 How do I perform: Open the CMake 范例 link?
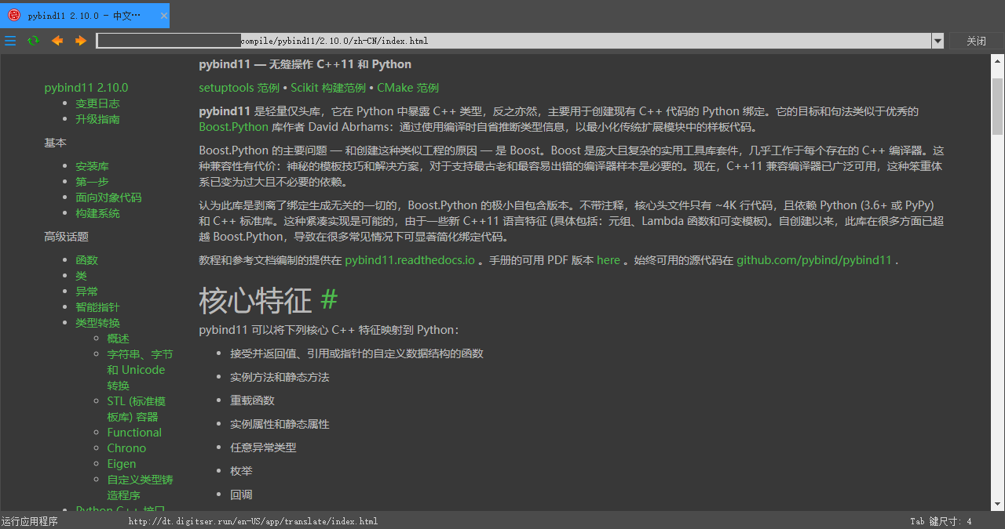click(407, 88)
